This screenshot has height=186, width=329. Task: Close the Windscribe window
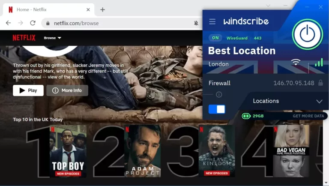[320, 7]
